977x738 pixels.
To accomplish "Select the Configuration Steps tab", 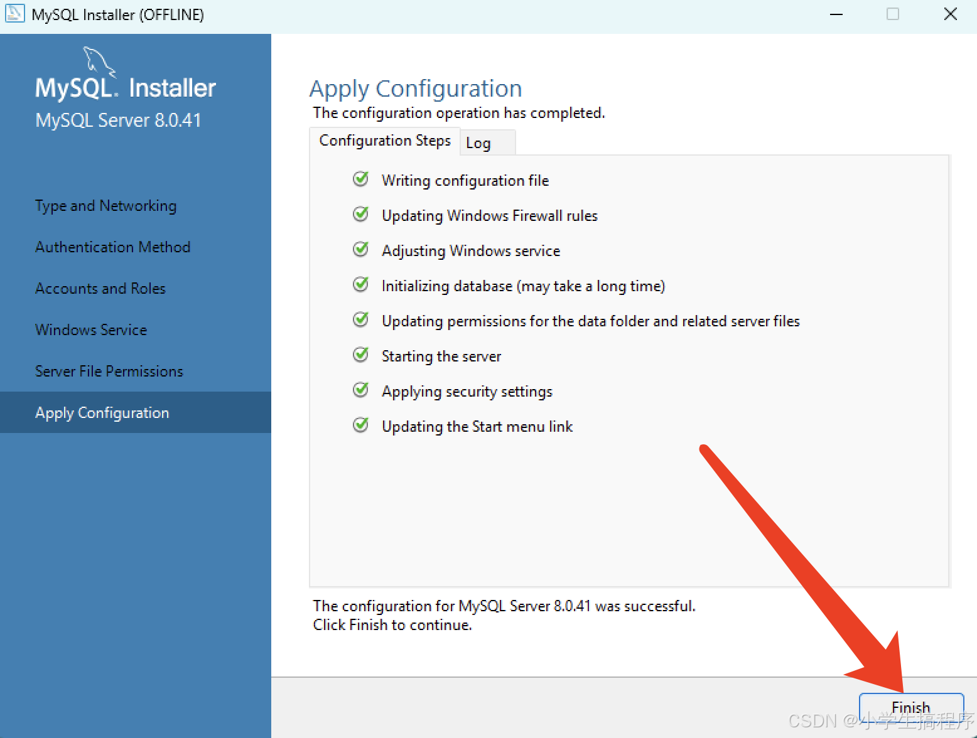I will [x=385, y=141].
